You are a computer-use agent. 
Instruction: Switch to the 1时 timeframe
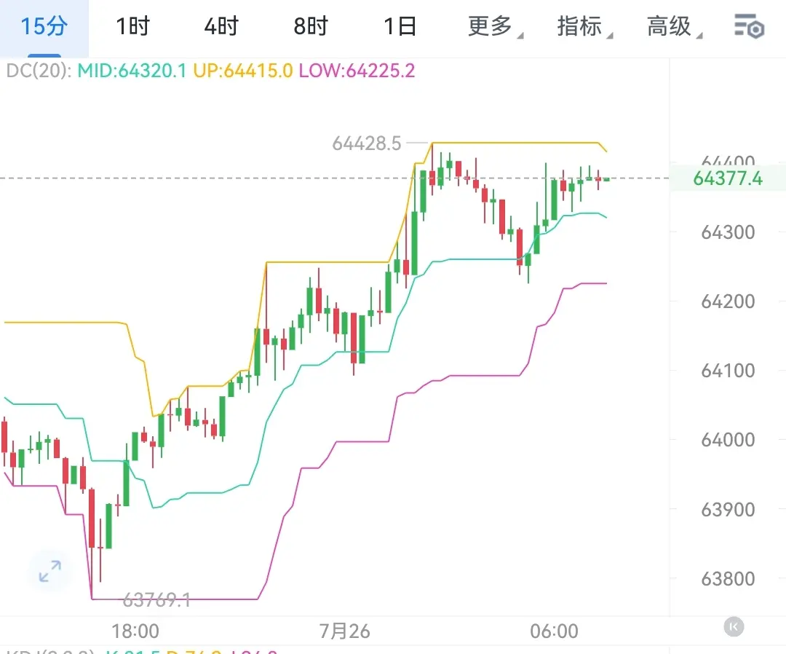(x=133, y=26)
